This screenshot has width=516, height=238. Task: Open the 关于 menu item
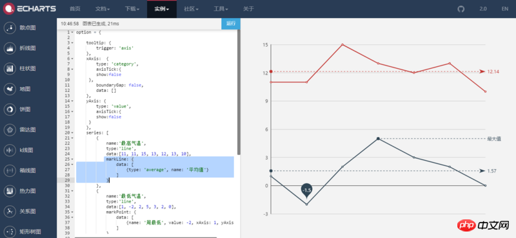click(x=248, y=9)
